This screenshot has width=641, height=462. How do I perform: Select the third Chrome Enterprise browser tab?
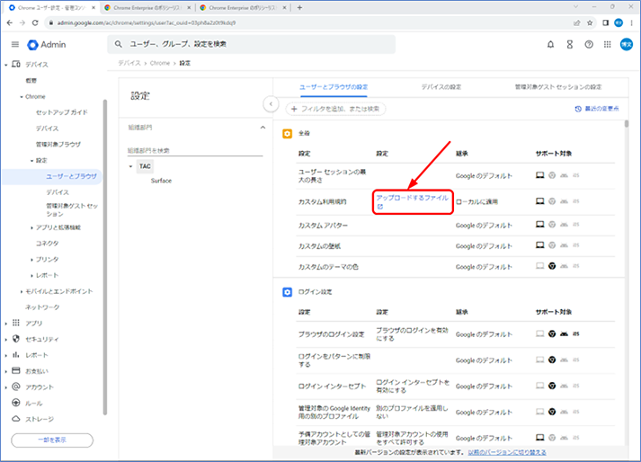(x=244, y=7)
